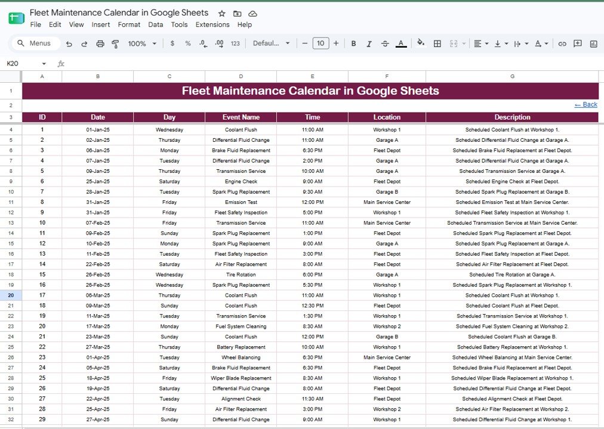This screenshot has width=604, height=429.
Task: Open the File menu
Action: (x=35, y=24)
